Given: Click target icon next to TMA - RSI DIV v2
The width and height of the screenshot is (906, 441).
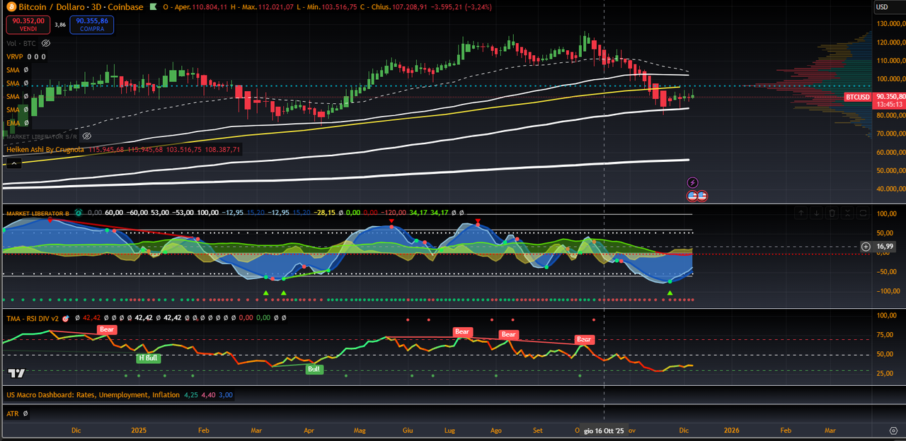Looking at the screenshot, I should [x=66, y=318].
